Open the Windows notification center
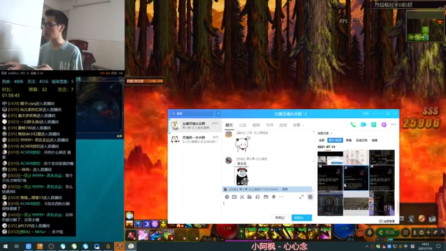The height and width of the screenshot is (251, 446). (x=438, y=246)
